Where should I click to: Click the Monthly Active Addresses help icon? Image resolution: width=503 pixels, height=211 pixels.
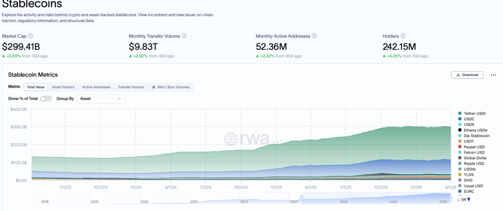pyautogui.click(x=314, y=36)
